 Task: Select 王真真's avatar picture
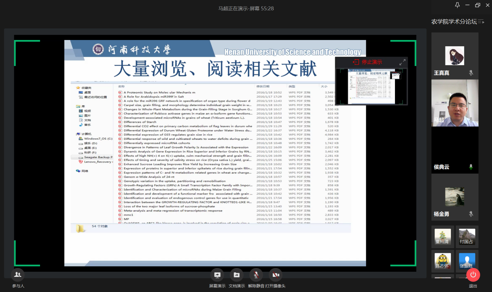[454, 56]
